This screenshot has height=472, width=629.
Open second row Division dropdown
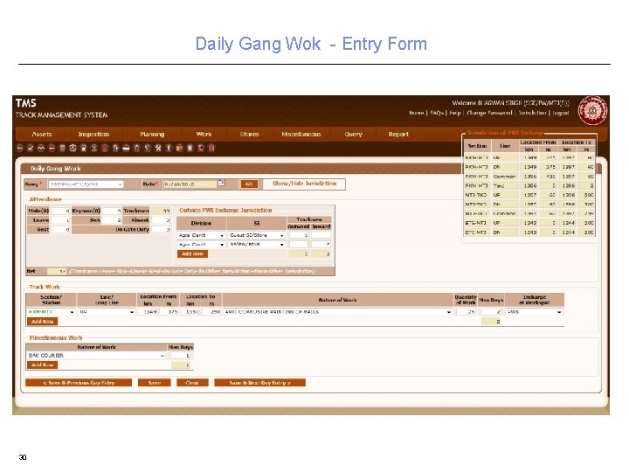[x=201, y=245]
